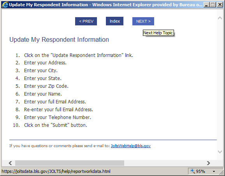Click the window resize grip in corner

pos(221,172)
